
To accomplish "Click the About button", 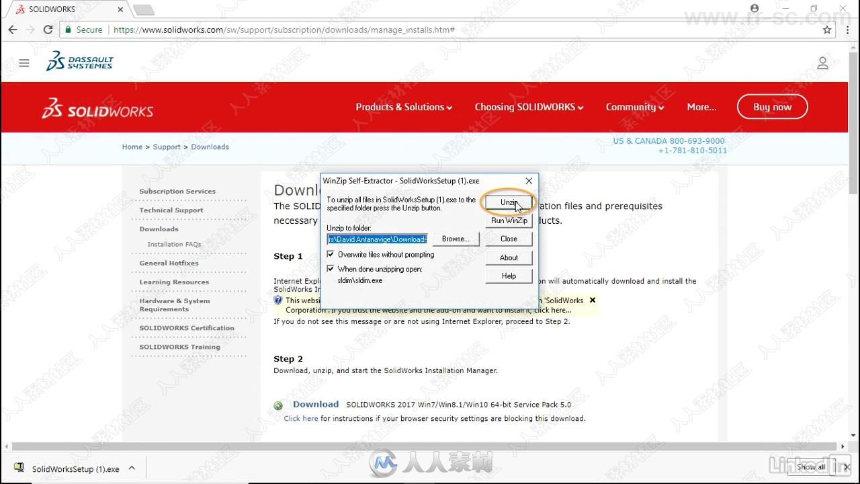I will [x=509, y=257].
